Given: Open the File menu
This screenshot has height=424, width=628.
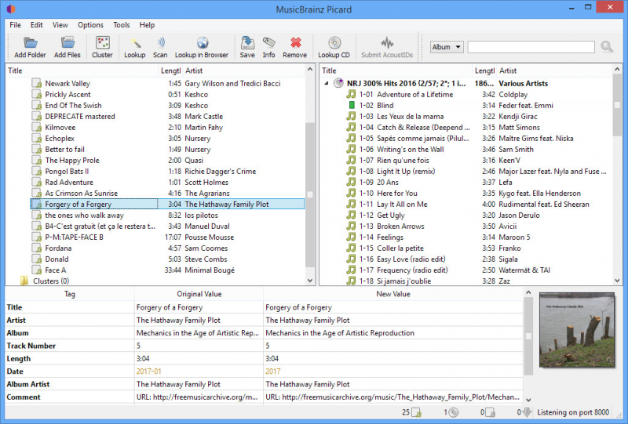Looking at the screenshot, I should coord(15,25).
